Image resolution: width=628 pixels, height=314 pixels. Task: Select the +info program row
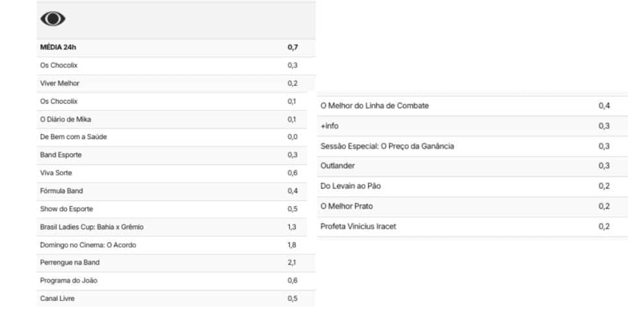[x=473, y=126]
